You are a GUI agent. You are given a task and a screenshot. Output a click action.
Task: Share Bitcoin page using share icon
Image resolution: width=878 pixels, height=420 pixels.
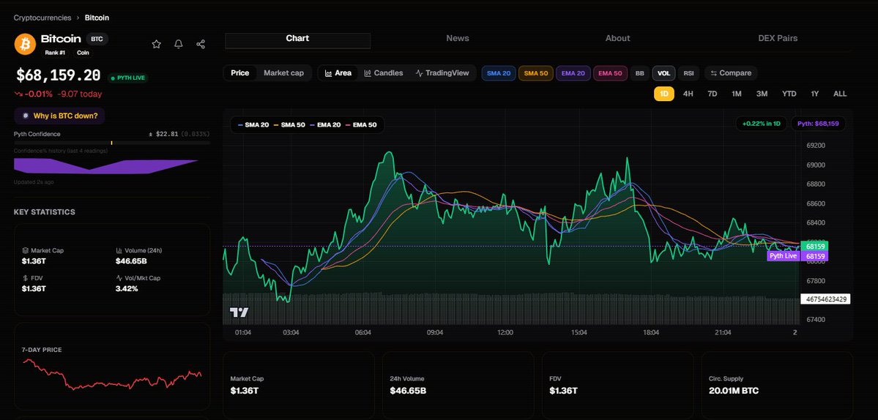tap(201, 44)
